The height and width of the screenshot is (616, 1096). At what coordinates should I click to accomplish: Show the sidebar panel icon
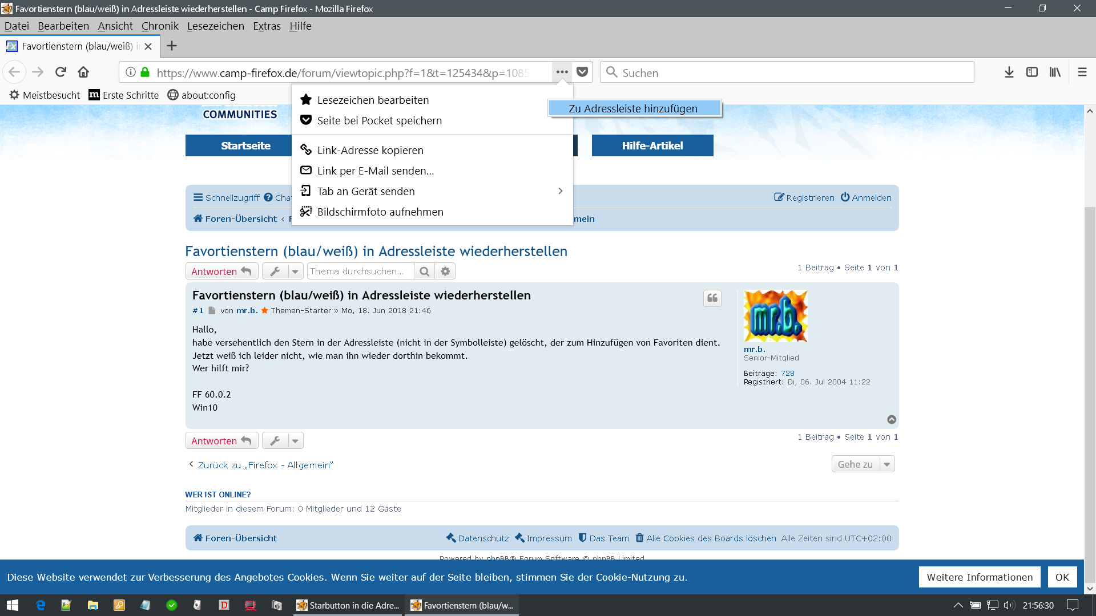tap(1031, 72)
